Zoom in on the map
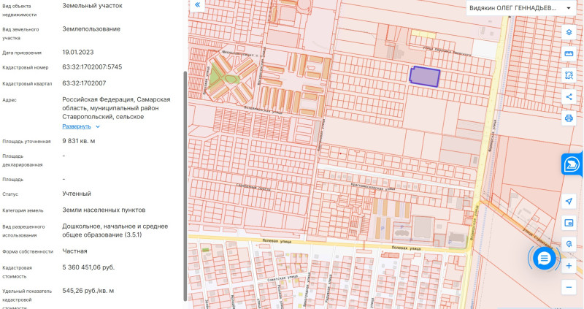The height and width of the screenshot is (309, 584). coord(569,266)
